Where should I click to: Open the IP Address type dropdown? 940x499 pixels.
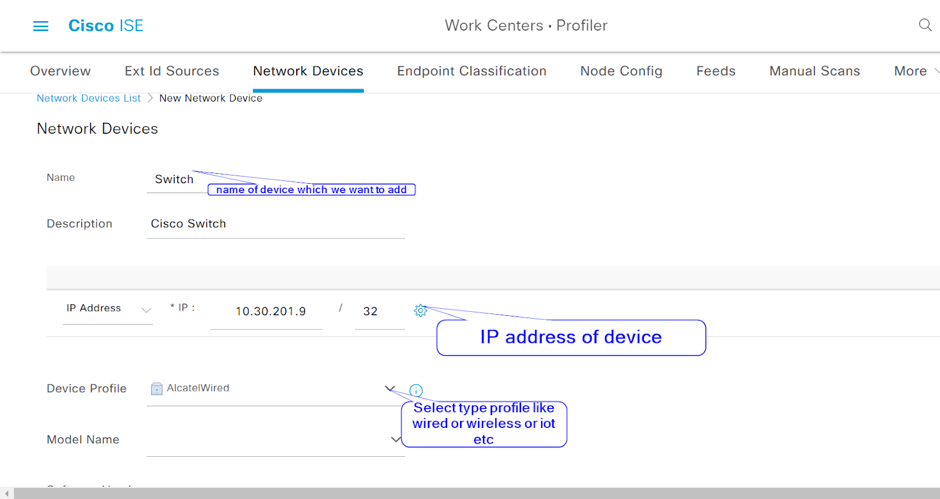pos(108,309)
